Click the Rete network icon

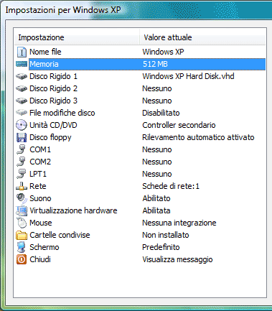[x=22, y=186]
